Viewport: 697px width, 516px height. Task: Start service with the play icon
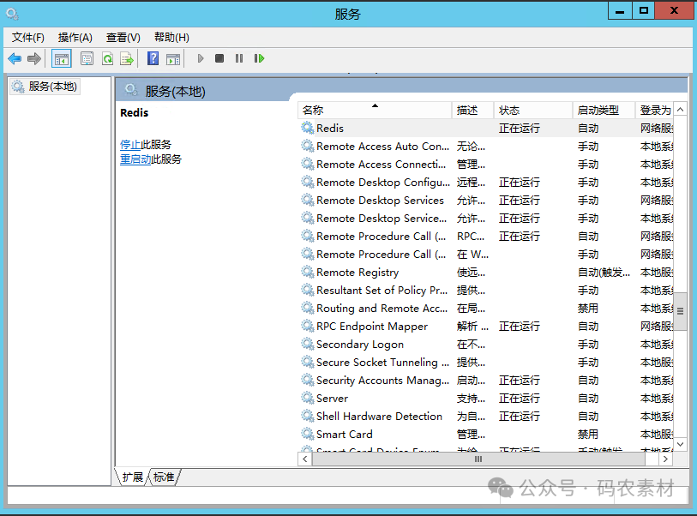(201, 58)
